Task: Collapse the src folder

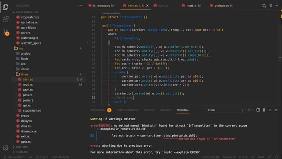Action: 21,48
